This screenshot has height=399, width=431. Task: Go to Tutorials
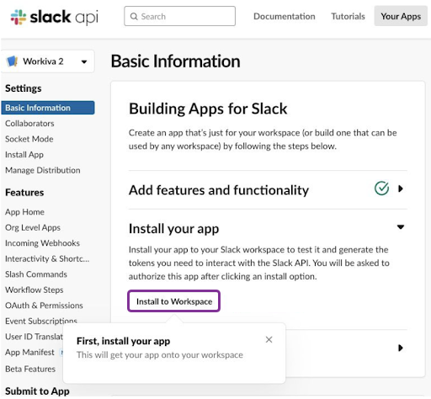point(348,16)
